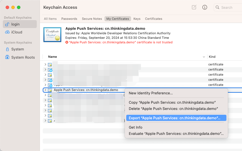Click the Expires date line in header
Screen dimensions: 242x151
pyautogui.click(x=117, y=38)
